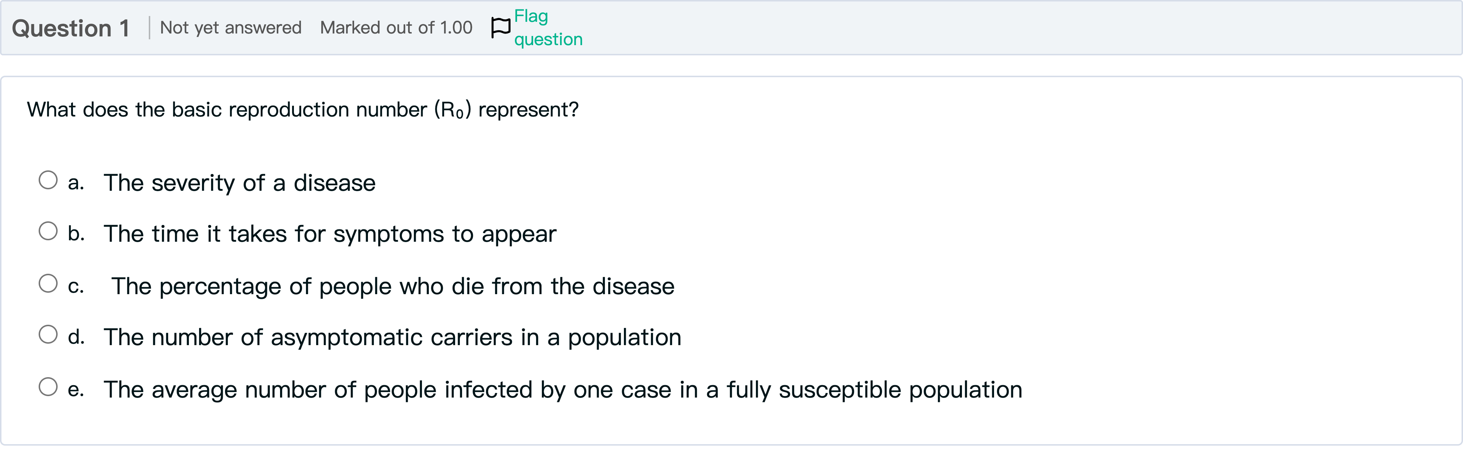Click the 'd.' option letter label
The image size is (1463, 466).
(x=75, y=337)
